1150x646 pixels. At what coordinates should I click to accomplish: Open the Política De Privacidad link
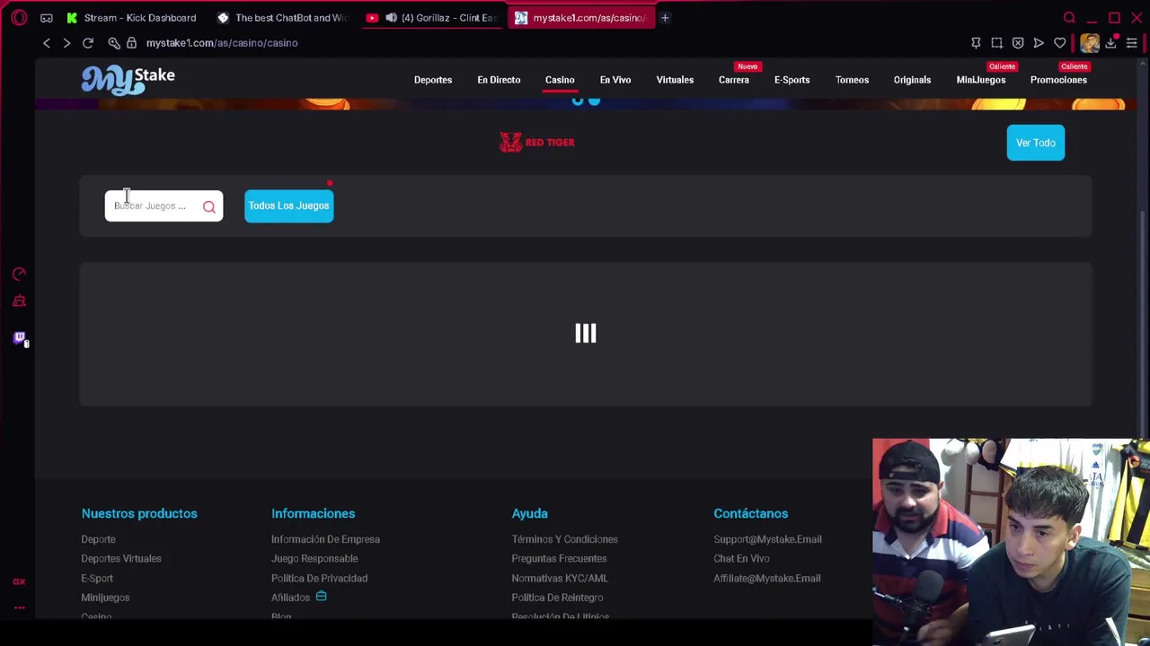319,578
